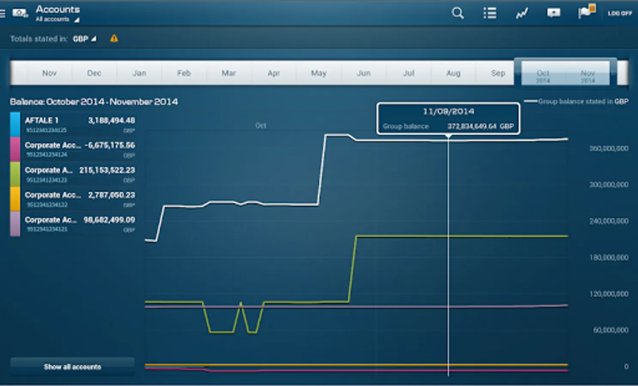This screenshot has width=638, height=386.
Task: Select Feb on the month timeline
Action: (184, 73)
